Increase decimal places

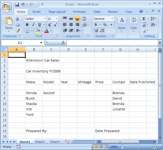tap(96, 31)
